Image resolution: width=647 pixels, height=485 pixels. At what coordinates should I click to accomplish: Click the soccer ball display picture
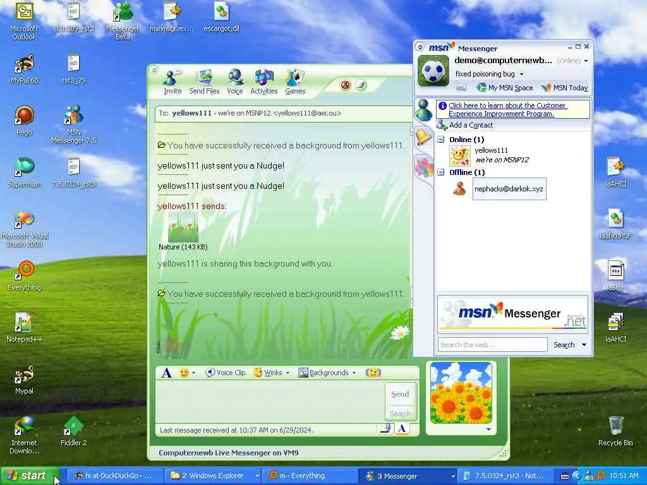tap(433, 71)
